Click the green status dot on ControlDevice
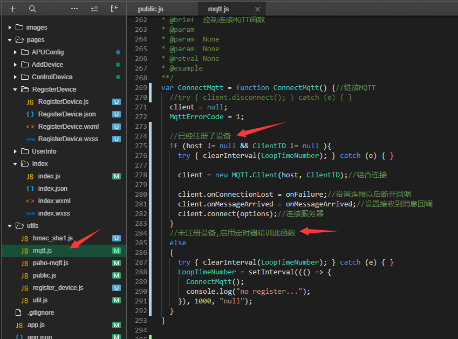Screen dimensions: 458x339 tap(118, 77)
